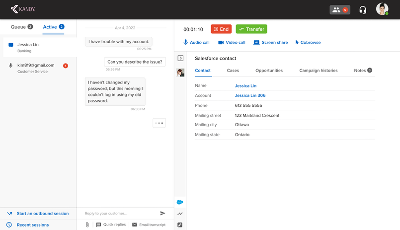This screenshot has height=230, width=400.
Task: Open Recent sessions
Action: click(x=33, y=225)
